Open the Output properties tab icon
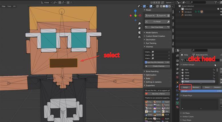 tap(177, 65)
